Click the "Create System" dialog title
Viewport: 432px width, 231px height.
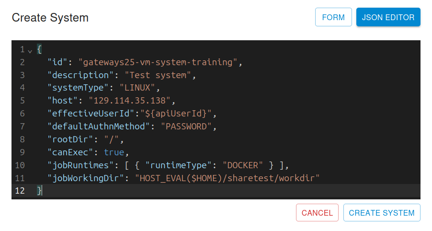point(50,18)
